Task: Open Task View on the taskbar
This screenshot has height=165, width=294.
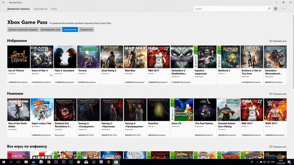Action: [x=18, y=162]
